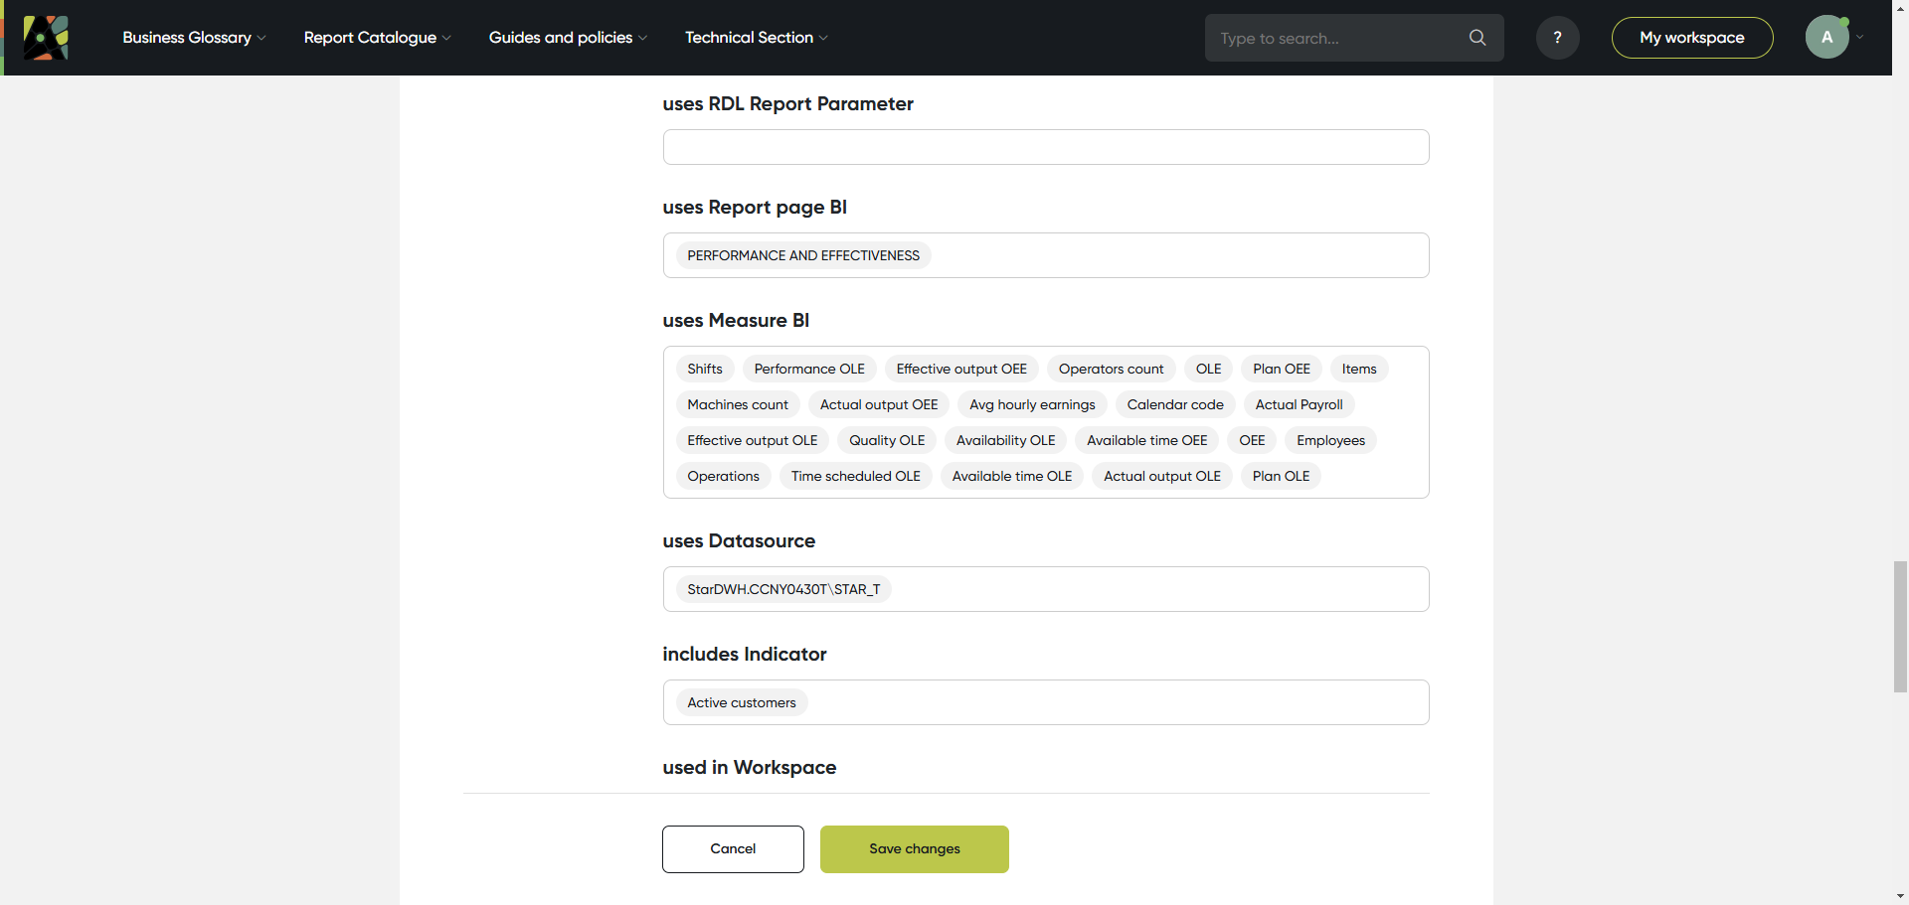
Task: Click the app logo in top-left corner
Action: (x=46, y=38)
